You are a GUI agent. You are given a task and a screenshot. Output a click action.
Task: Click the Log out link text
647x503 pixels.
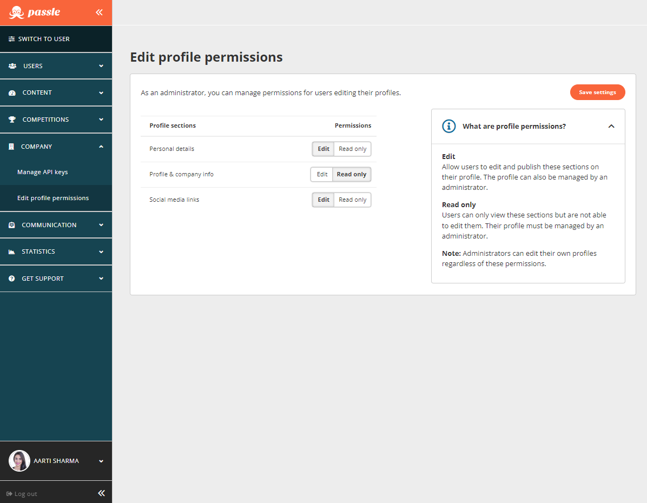click(25, 494)
